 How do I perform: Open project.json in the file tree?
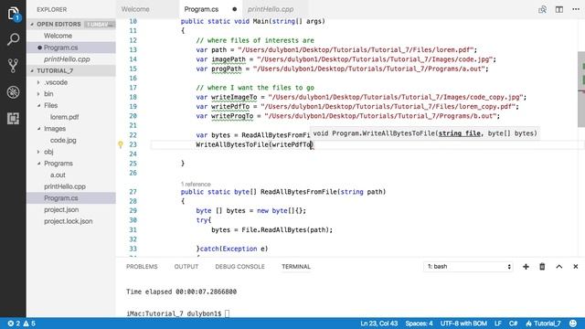[61, 209]
